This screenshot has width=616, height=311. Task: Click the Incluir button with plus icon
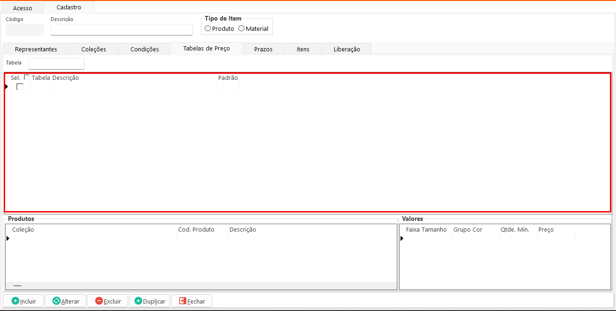[x=24, y=301]
